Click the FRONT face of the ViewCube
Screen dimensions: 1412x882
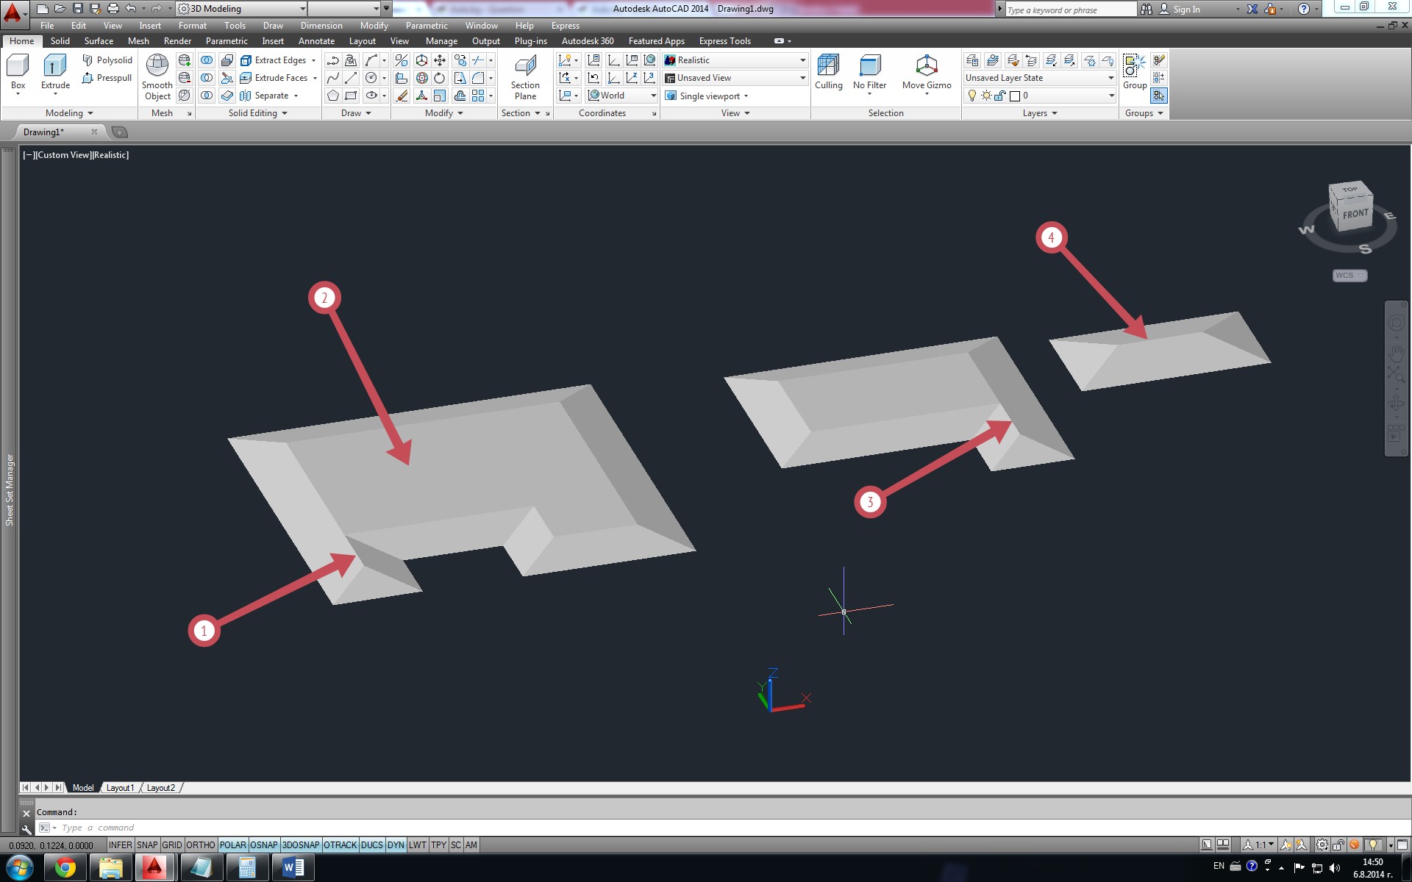coord(1355,214)
